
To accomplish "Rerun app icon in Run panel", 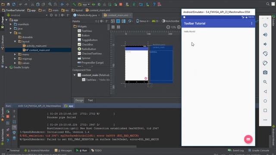I will pos(8,111).
